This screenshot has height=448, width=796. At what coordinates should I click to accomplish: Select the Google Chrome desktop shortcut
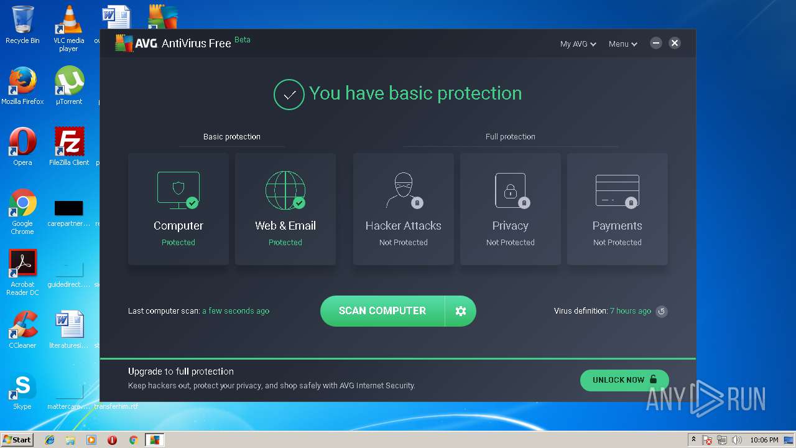point(22,212)
